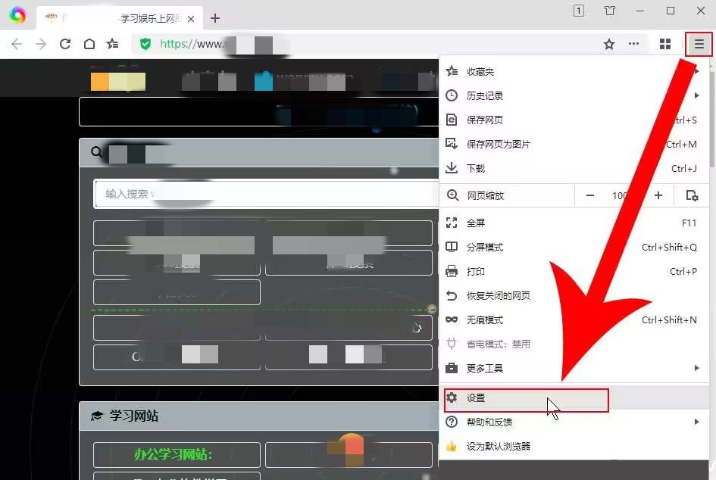The height and width of the screenshot is (480, 716).
Task: Click the green security shield icon
Action: click(145, 44)
